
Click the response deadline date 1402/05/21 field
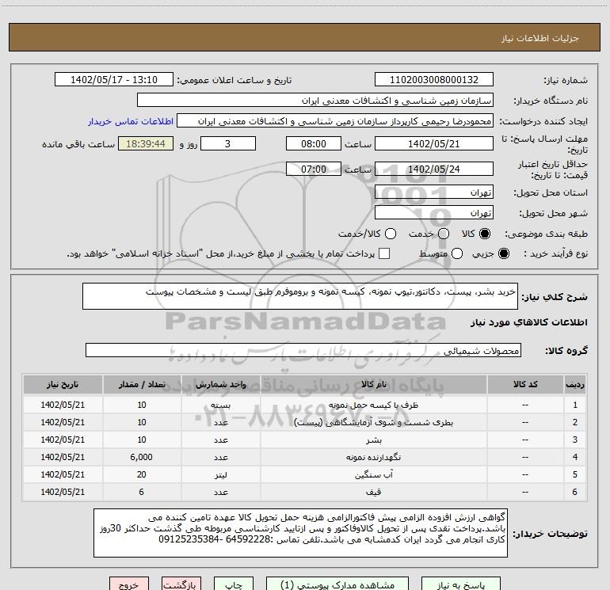click(434, 143)
